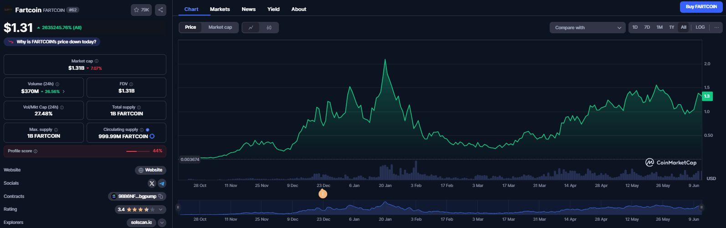This screenshot has height=228, width=726.
Task: Open the About tab
Action: [x=299, y=9]
